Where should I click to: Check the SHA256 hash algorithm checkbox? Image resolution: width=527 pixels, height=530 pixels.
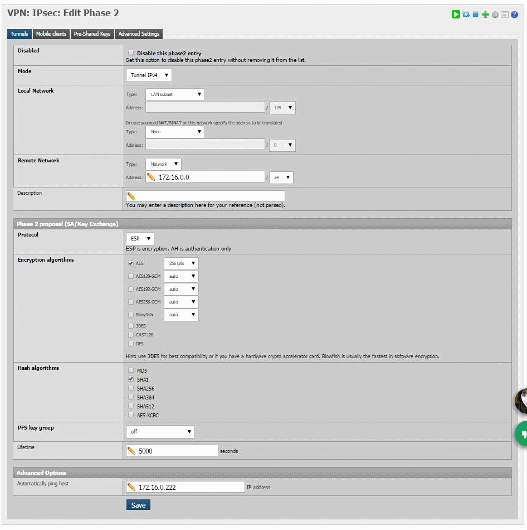[131, 388]
